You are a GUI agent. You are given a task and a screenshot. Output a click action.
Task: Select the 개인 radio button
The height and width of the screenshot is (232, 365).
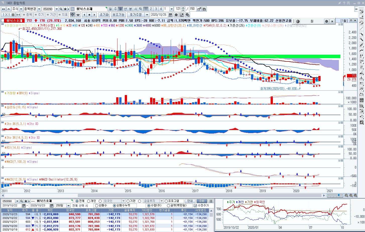pos(89,201)
